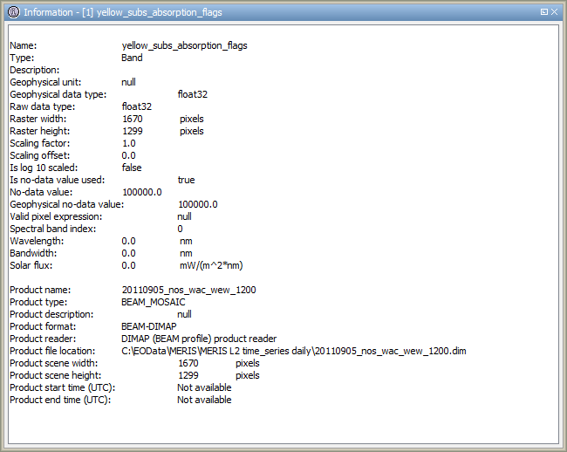This screenshot has width=567, height=452.
Task: Click the Is no-data value used true value
Action: 186,180
